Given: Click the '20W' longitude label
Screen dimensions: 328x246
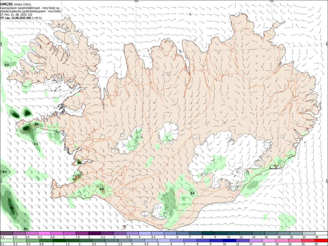Looking at the screenshot, I should [136, 1].
